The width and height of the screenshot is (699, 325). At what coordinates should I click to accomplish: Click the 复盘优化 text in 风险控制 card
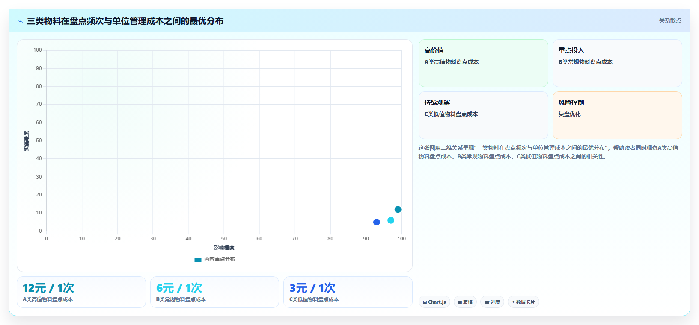[569, 114]
